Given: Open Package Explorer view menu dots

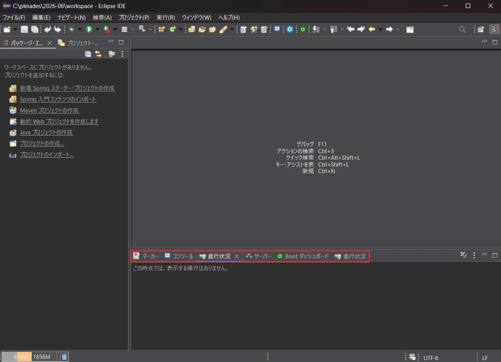Looking at the screenshot, I should point(122,54).
